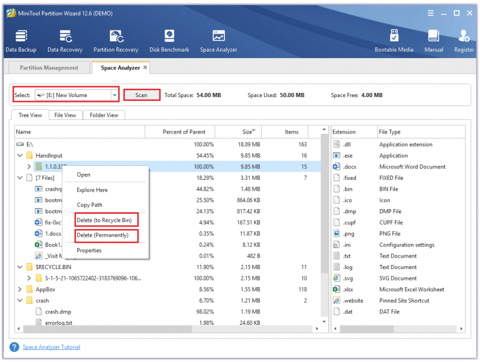Select the Pinned Site Shortcut file type
The image size is (480, 362).
click(x=404, y=300)
